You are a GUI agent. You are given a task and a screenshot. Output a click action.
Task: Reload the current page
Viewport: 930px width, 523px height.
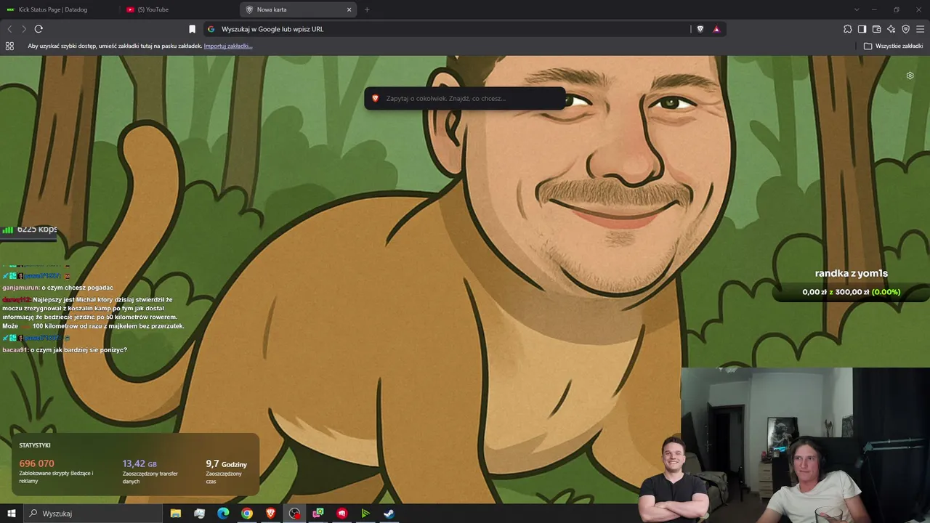point(39,29)
